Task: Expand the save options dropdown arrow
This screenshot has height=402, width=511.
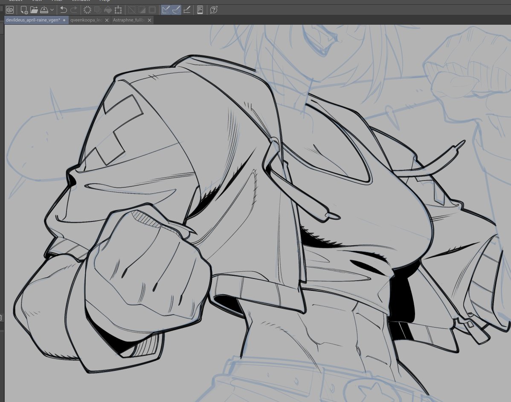Action: click(x=52, y=10)
